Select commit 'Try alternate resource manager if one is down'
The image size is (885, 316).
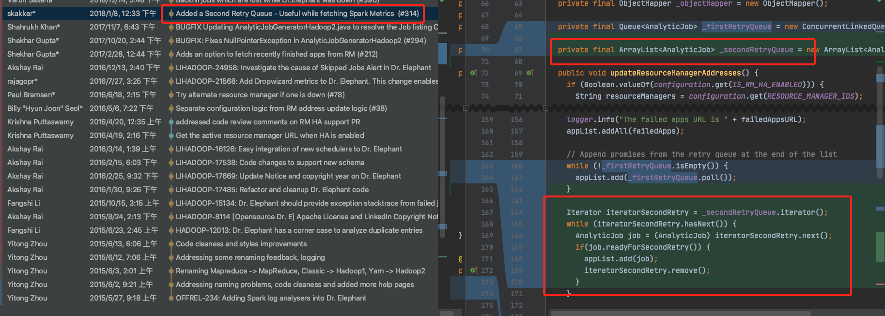coord(260,95)
